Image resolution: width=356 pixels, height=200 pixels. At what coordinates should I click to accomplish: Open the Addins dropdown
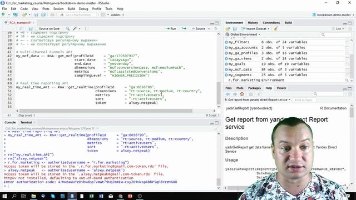tap(117, 15)
